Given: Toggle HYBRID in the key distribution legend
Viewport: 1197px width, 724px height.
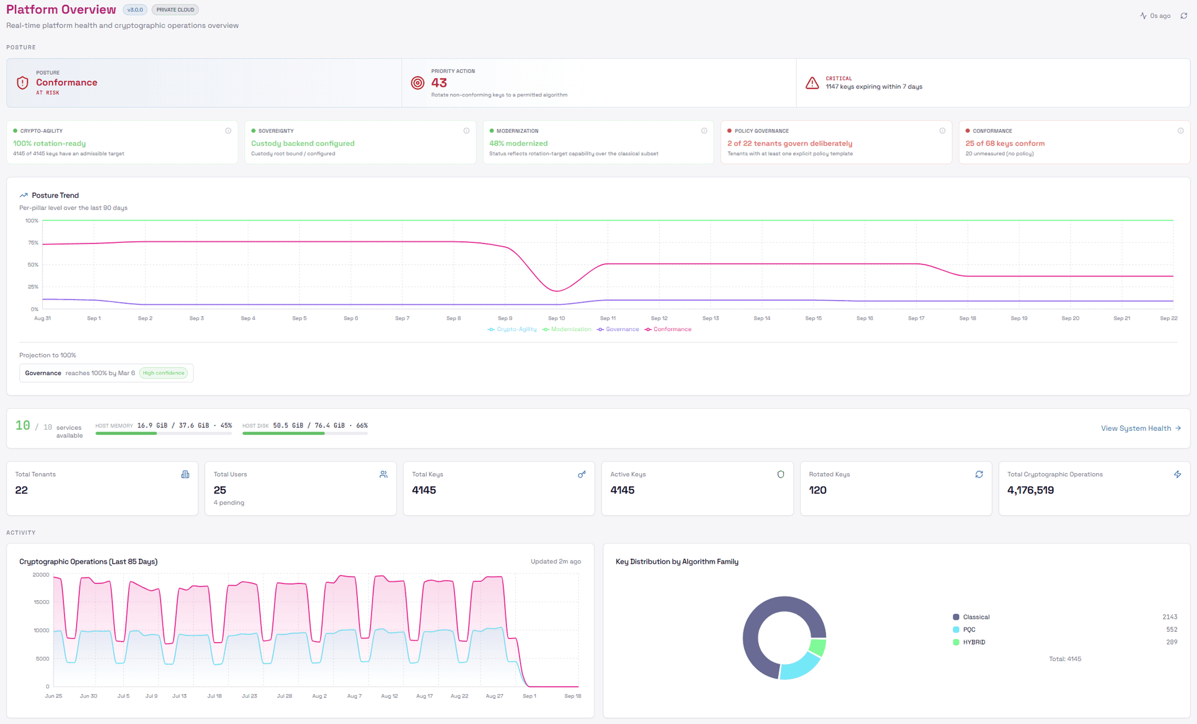Looking at the screenshot, I should [x=969, y=642].
